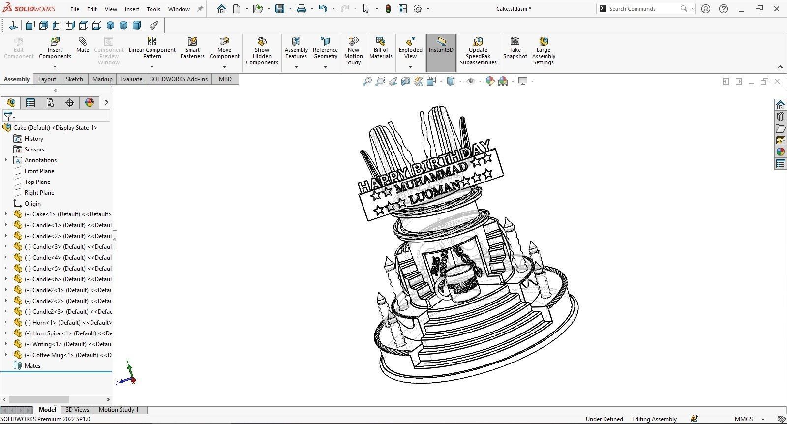Open the Tools menu
The image size is (787, 424).
(x=153, y=9)
